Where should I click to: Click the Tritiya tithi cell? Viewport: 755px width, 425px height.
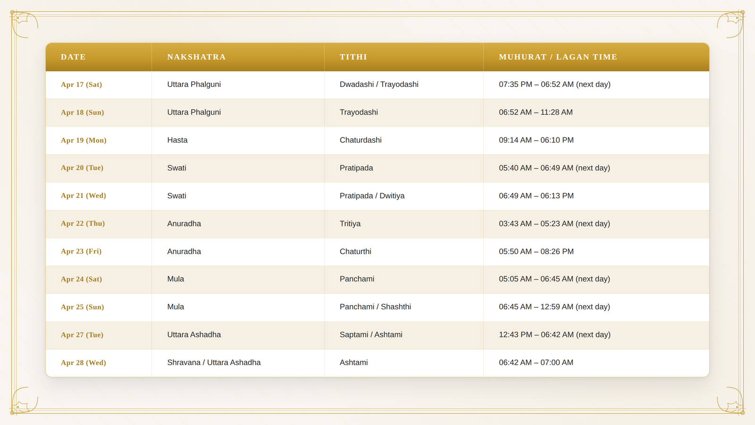click(x=404, y=224)
